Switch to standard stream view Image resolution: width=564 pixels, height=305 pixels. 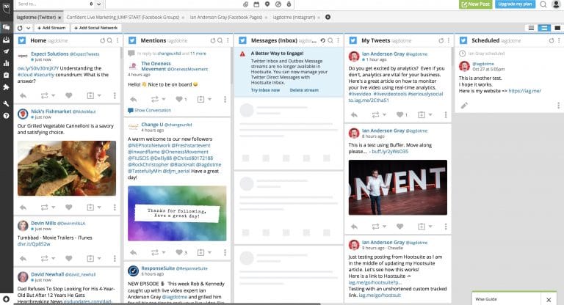pos(544,28)
